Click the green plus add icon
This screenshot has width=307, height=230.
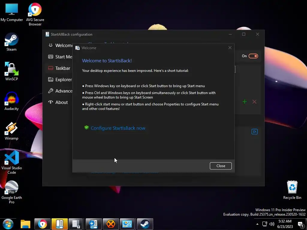pos(245,102)
